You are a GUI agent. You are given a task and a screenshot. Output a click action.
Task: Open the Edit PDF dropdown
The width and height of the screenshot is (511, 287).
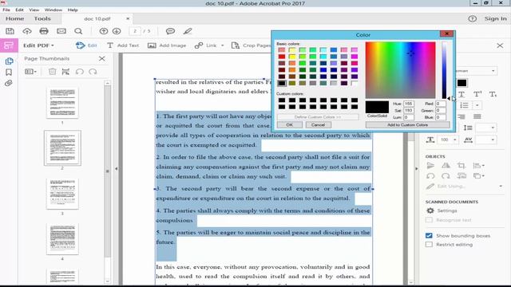coord(39,45)
